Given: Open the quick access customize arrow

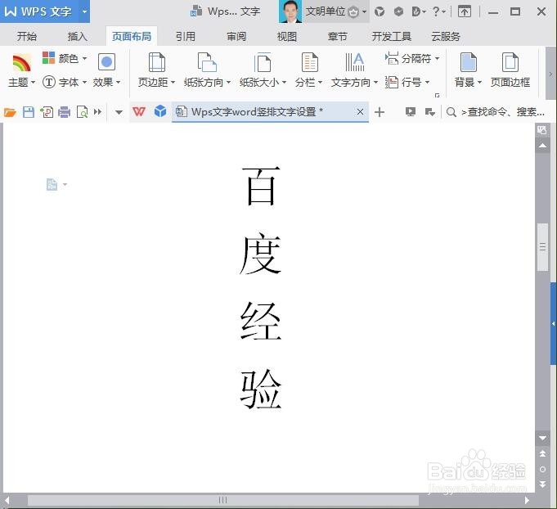Looking at the screenshot, I should (x=119, y=113).
